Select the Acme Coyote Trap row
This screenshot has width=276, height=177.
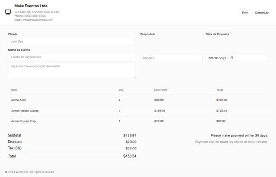[138, 121]
